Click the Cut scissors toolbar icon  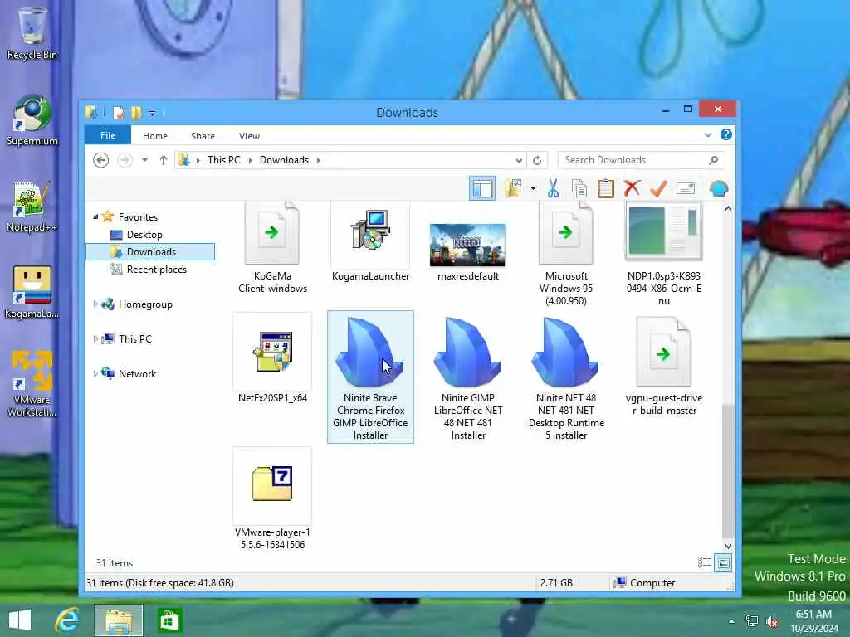pos(553,188)
